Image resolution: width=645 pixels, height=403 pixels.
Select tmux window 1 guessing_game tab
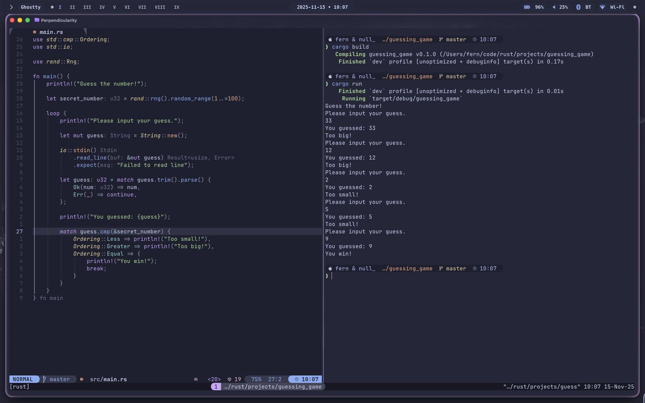click(268, 387)
